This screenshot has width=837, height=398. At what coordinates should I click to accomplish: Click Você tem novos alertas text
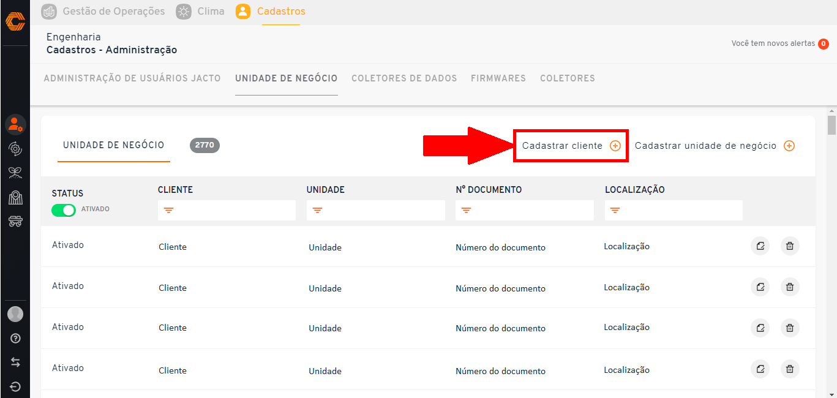[x=773, y=43]
